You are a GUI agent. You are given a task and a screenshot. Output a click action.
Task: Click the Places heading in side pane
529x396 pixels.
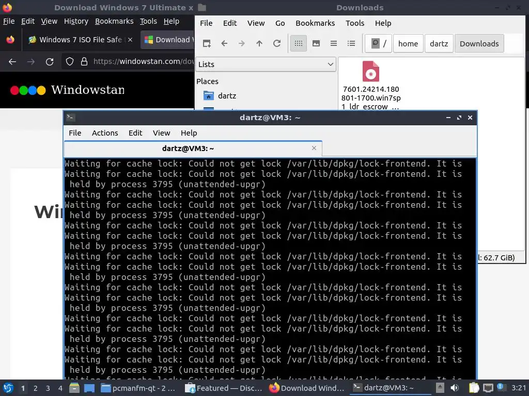coord(207,81)
